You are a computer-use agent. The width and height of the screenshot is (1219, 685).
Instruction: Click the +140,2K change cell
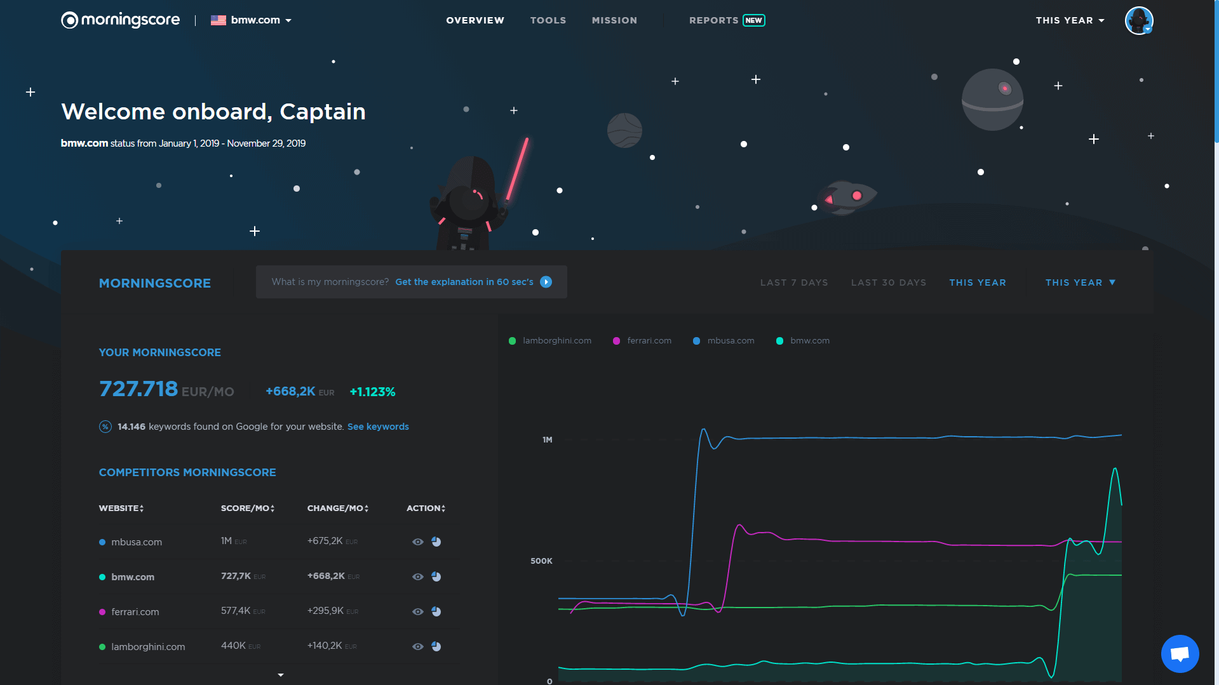click(332, 646)
